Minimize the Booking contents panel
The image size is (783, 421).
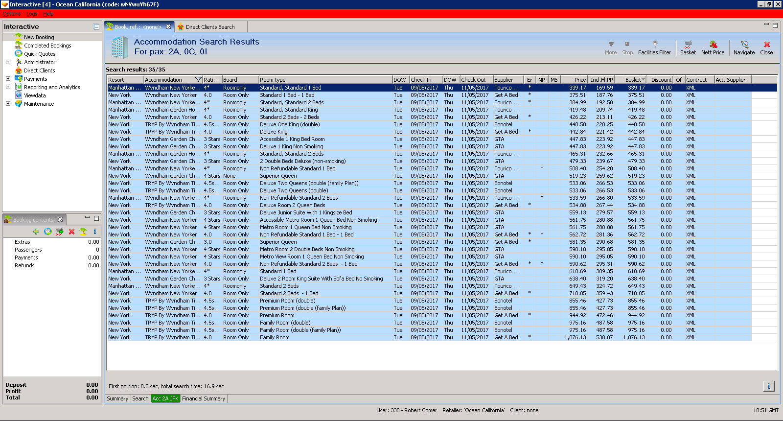[x=88, y=218]
